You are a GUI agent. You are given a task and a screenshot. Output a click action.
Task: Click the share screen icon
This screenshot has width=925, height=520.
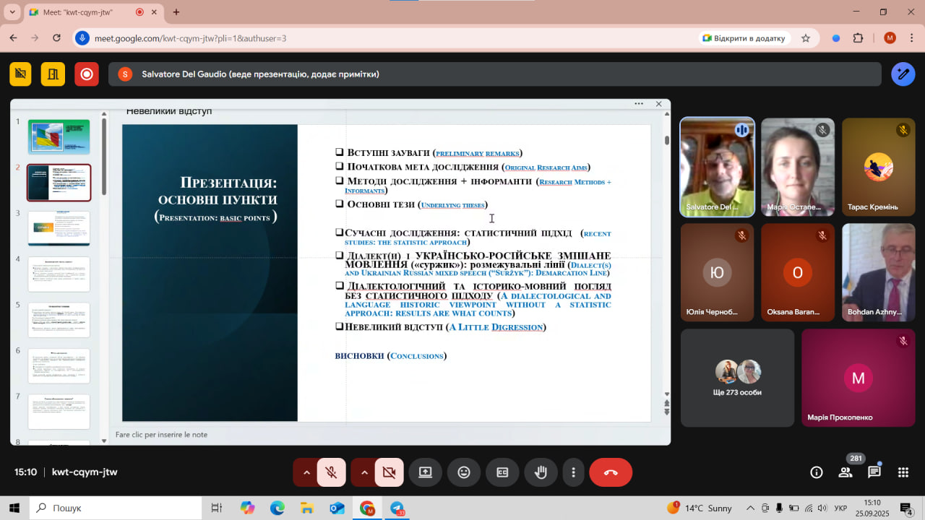[x=425, y=472]
